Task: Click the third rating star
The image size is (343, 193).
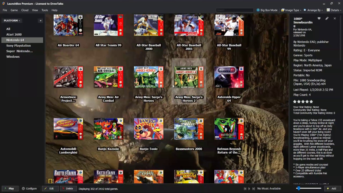Action: (x=303, y=102)
